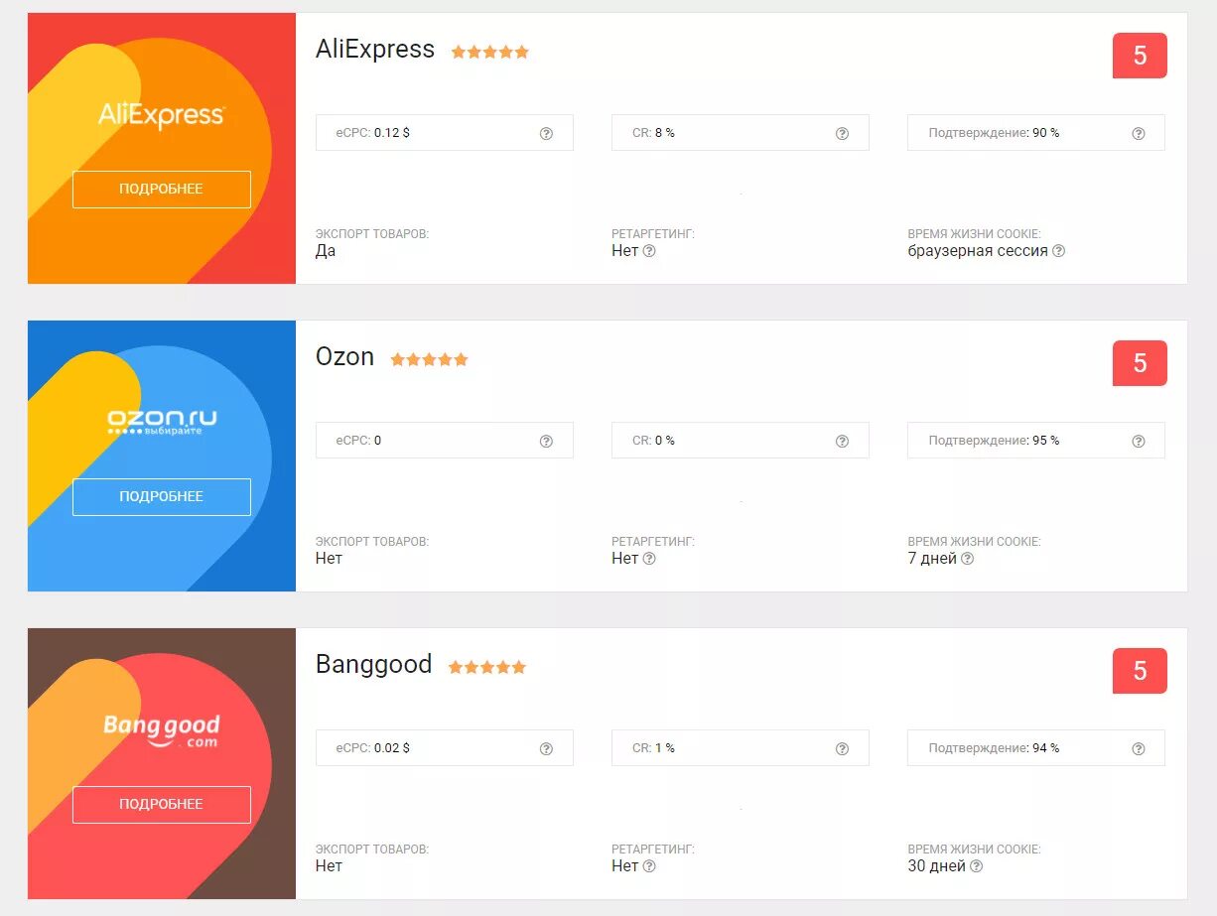This screenshot has width=1217, height=916.
Task: Click AliExpress Подтверждение help question icon
Action: 1139,133
